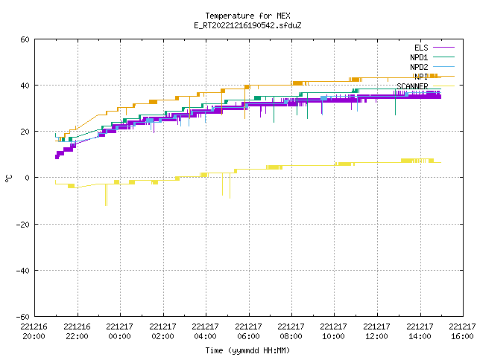Click the y-axis label 0
This screenshot has height=357, width=477.
(27, 178)
